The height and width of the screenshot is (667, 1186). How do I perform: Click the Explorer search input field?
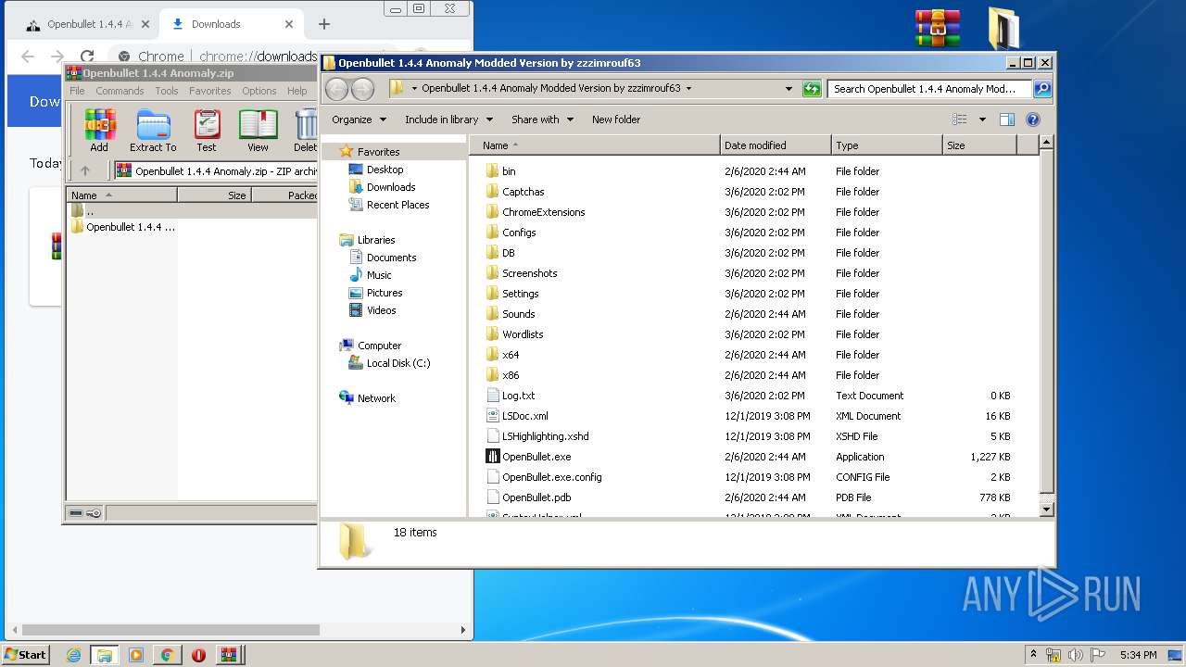coord(929,89)
